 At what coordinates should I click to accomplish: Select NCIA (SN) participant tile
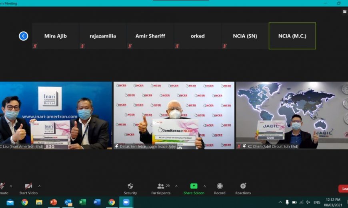coord(245,36)
